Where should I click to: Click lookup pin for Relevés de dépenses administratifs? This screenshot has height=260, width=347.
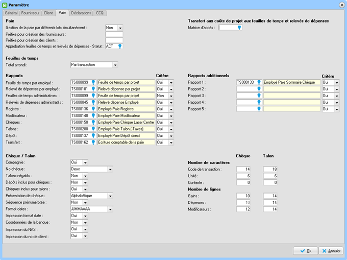tap(93, 102)
